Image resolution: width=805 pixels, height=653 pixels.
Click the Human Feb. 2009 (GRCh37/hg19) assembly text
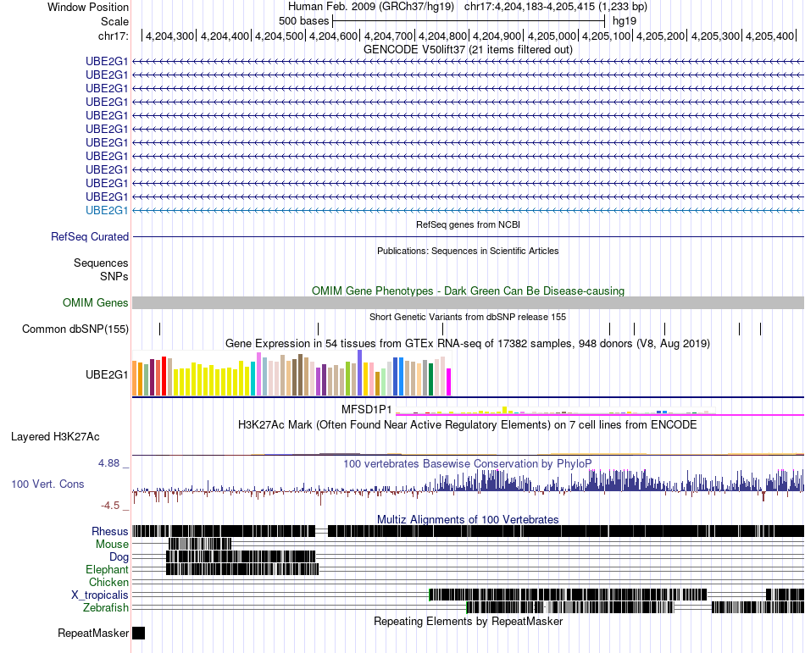pos(371,7)
